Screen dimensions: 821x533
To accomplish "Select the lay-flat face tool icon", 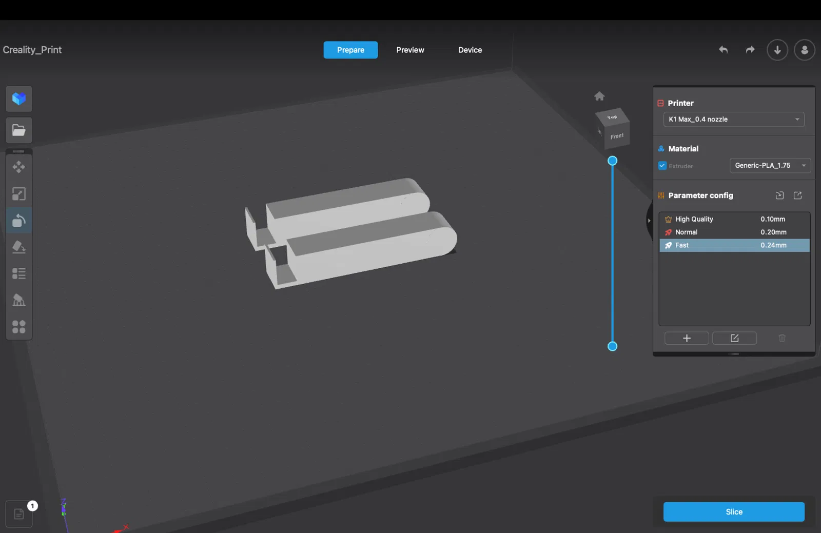I will pos(19,247).
